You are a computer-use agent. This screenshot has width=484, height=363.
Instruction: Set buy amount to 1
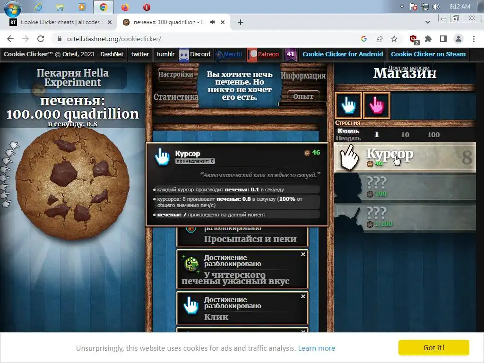[x=376, y=135]
